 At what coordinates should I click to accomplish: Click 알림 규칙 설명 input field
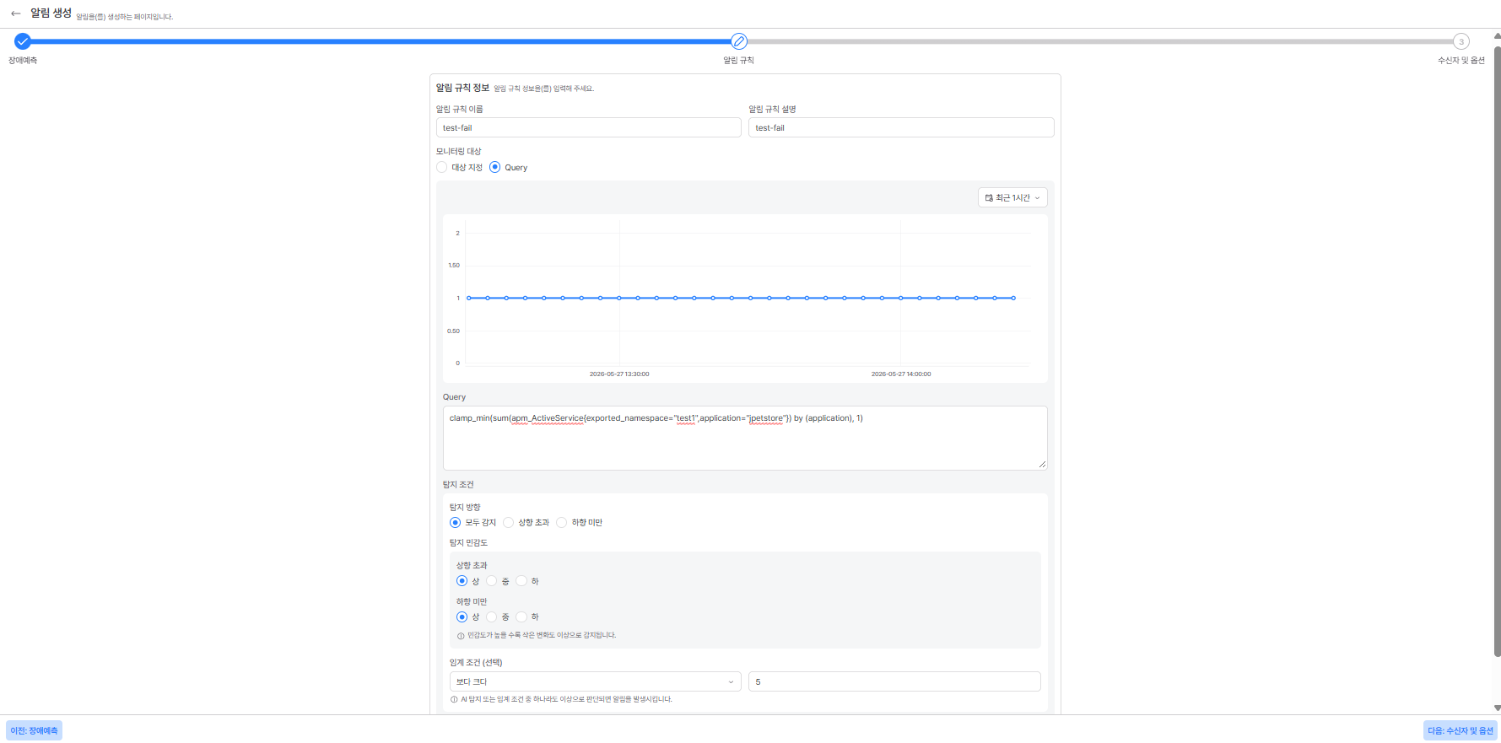coord(901,127)
